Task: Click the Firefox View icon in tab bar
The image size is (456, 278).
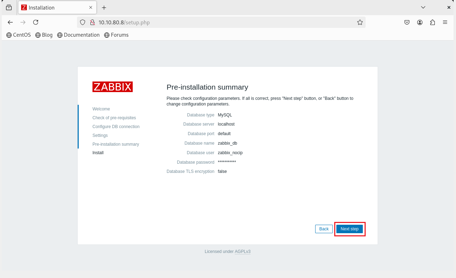Action: click(x=9, y=7)
